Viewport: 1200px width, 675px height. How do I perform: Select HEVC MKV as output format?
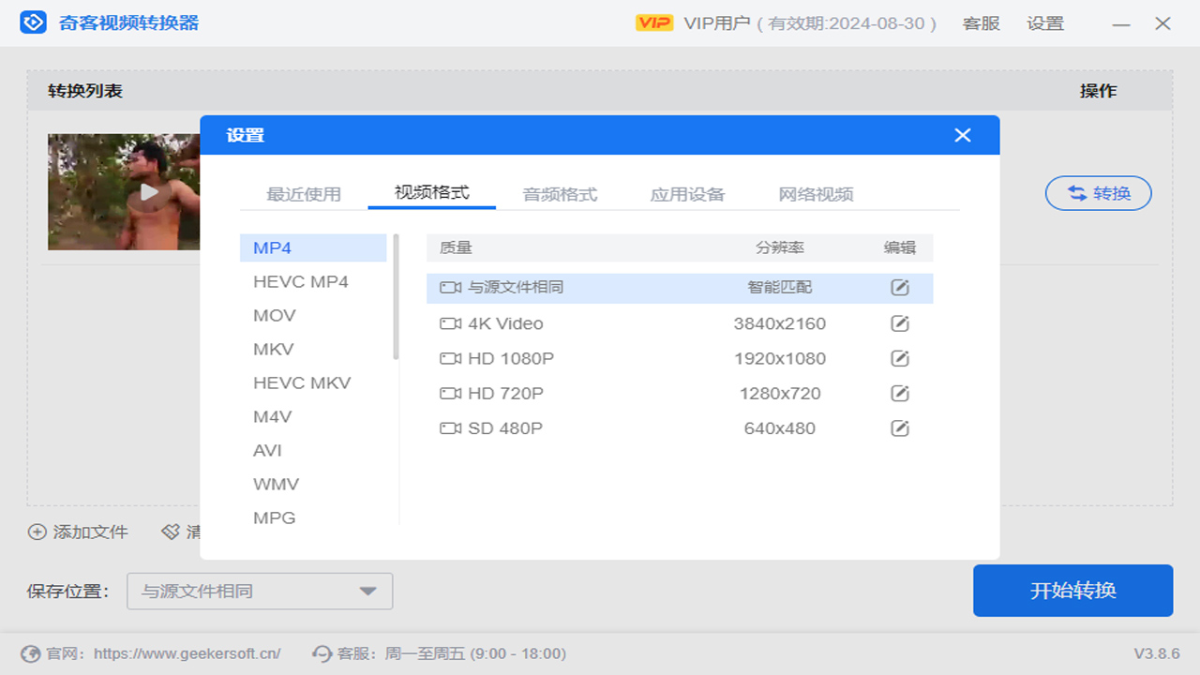302,382
